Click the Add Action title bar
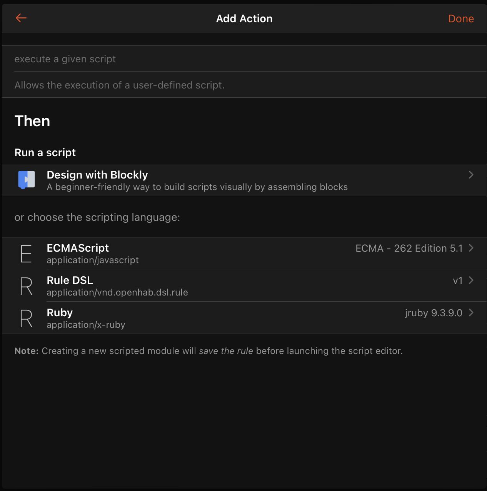487x491 pixels. (x=244, y=18)
